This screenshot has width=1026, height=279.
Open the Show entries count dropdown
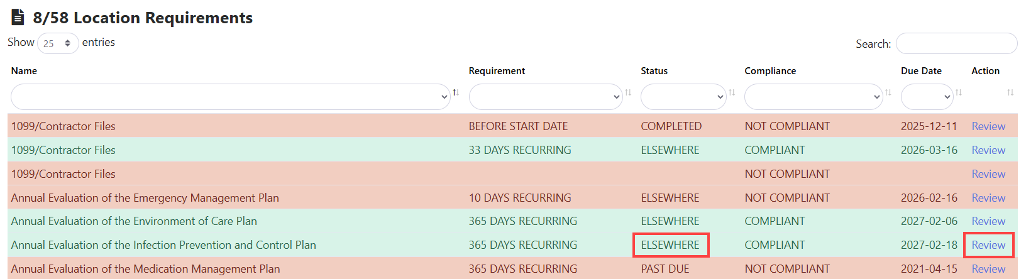(58, 43)
